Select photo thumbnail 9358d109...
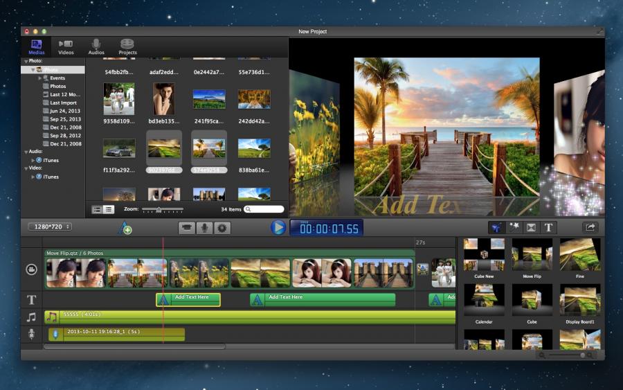 tap(119, 99)
